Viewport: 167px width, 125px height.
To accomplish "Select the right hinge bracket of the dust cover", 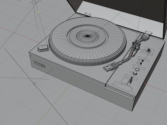I will [x=149, y=32].
